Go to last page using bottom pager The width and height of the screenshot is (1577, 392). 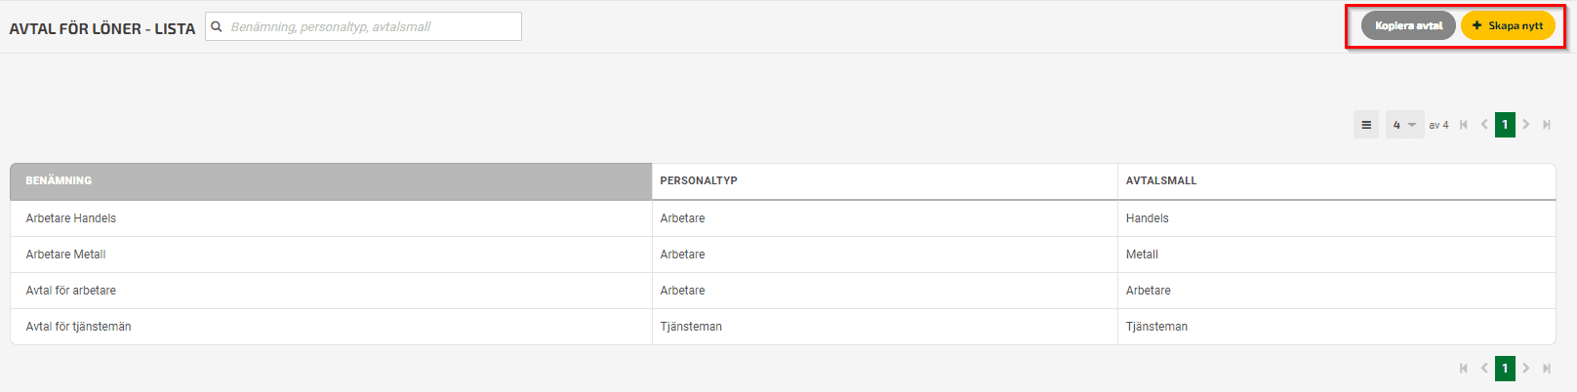[x=1547, y=369]
